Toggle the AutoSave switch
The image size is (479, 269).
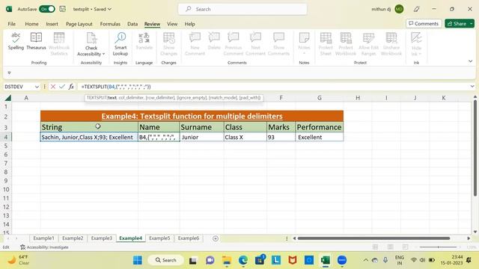(47, 9)
